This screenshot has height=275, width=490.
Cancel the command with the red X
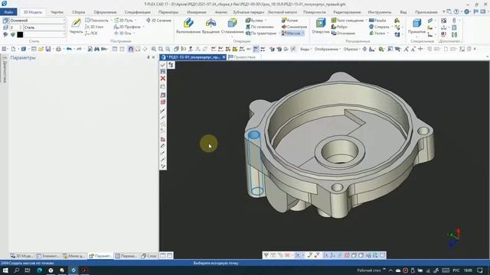point(163,78)
